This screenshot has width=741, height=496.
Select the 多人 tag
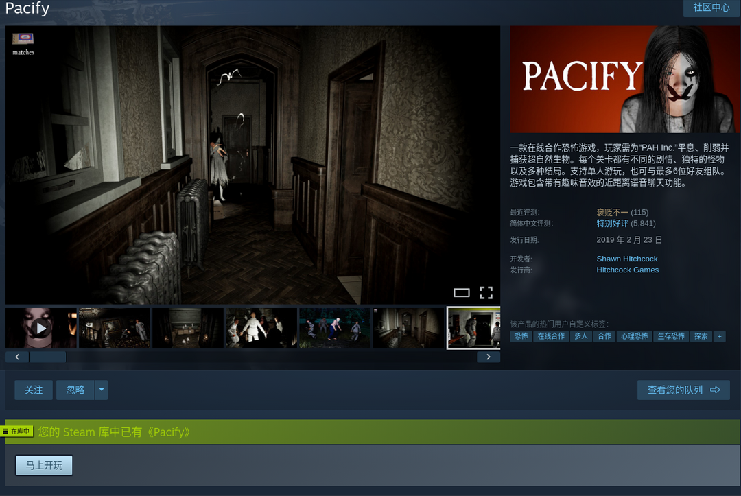581,336
